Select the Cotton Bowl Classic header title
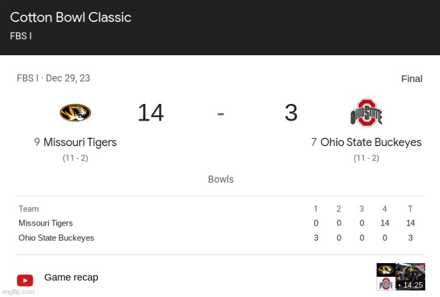The height and width of the screenshot is (297, 440). pos(71,17)
